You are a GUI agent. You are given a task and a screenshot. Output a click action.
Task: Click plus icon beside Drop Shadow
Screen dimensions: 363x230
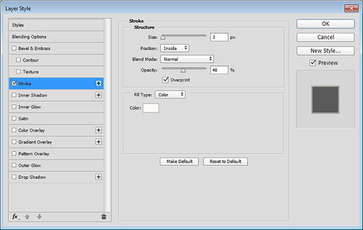pyautogui.click(x=99, y=177)
